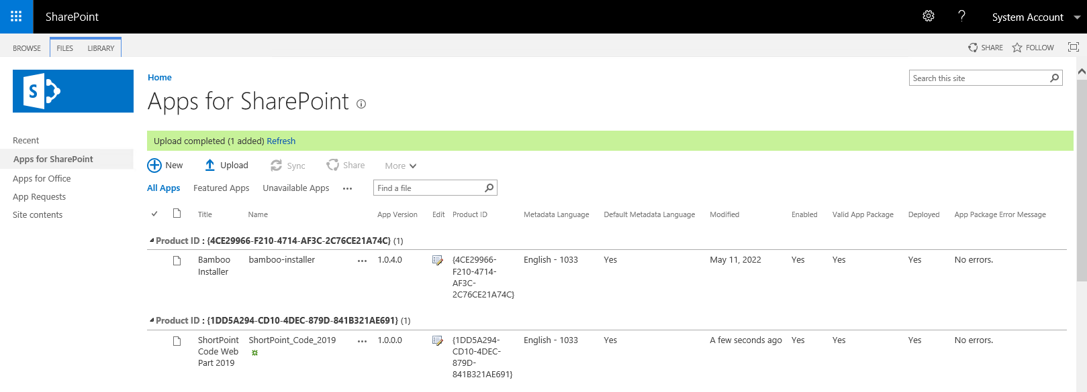Sort by Valid App Package header
Image resolution: width=1087 pixels, height=392 pixels.
(x=863, y=214)
